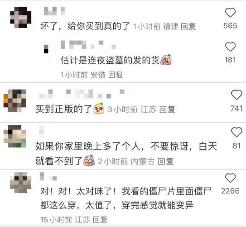Like the Inner Mongolia comment with 81 likes
The image size is (246, 227).
pos(236,132)
